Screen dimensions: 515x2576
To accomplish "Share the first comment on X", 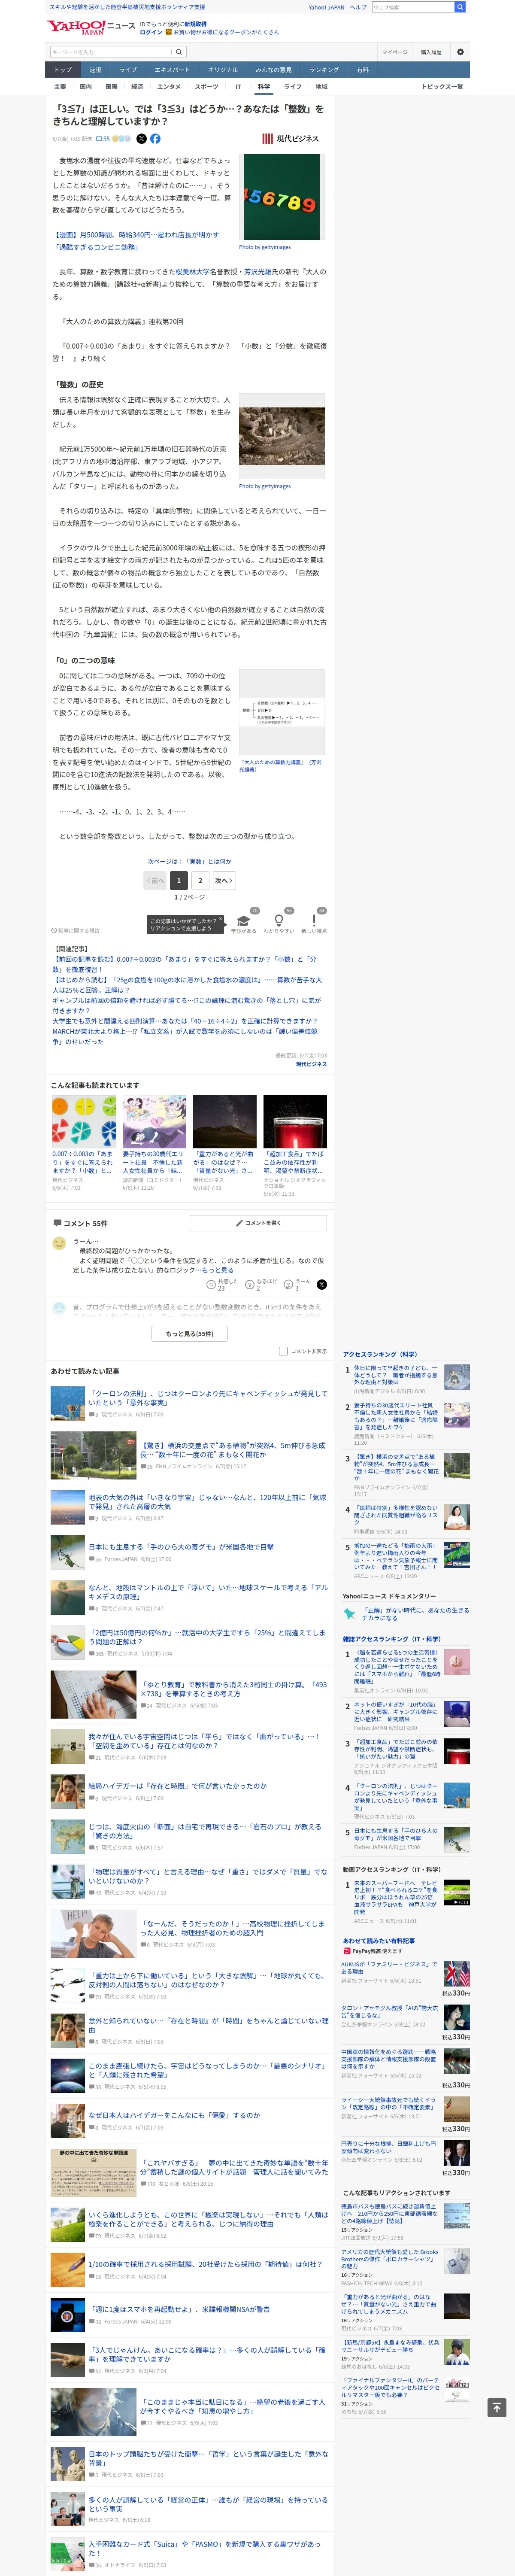I will click(x=322, y=1285).
